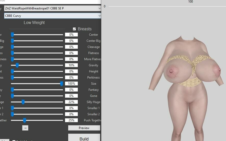Uncheck the Breasts category checkbox
226x141 pixels.
74,29
